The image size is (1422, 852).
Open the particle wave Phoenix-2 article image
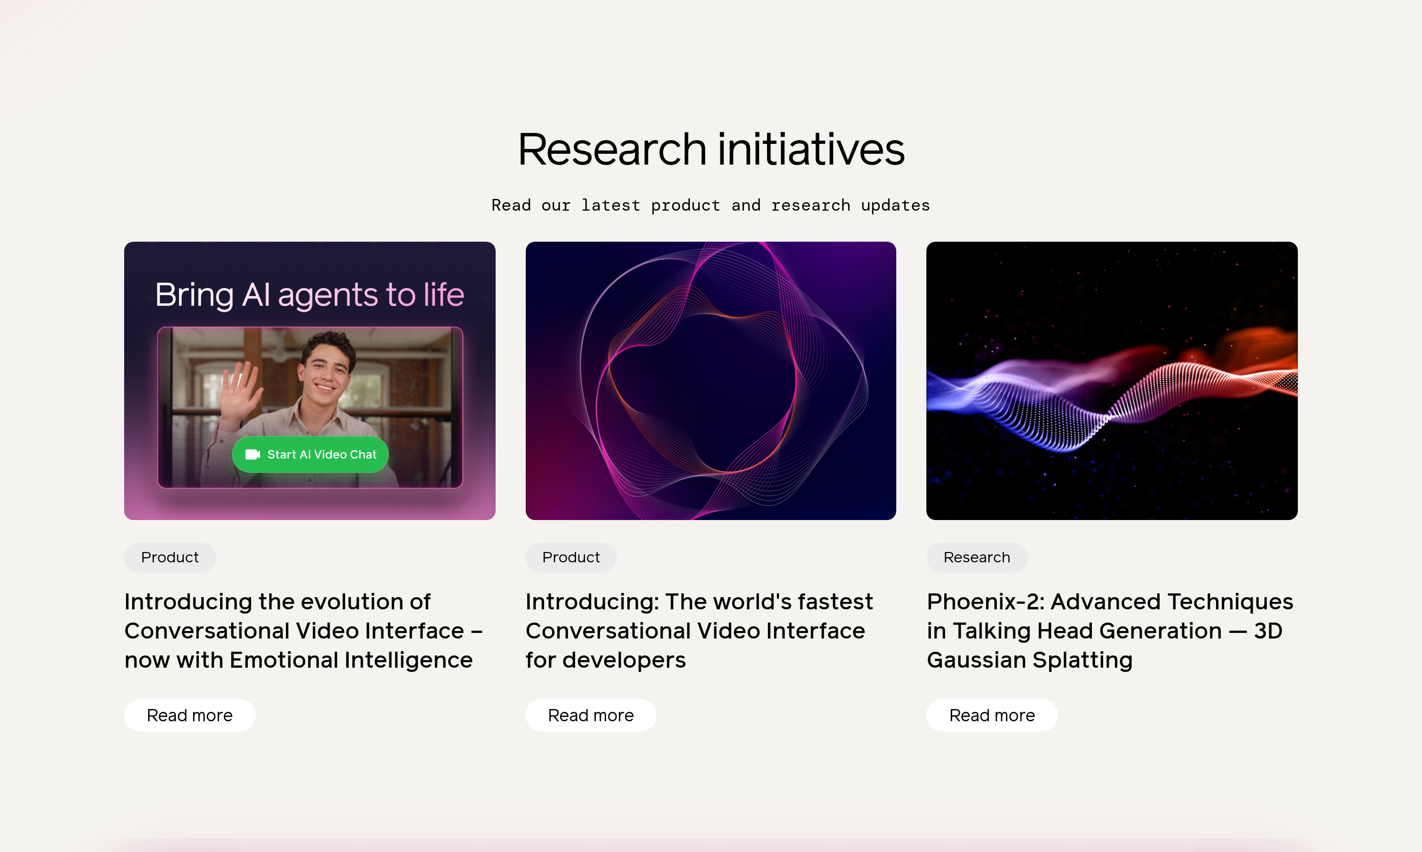tap(1112, 381)
